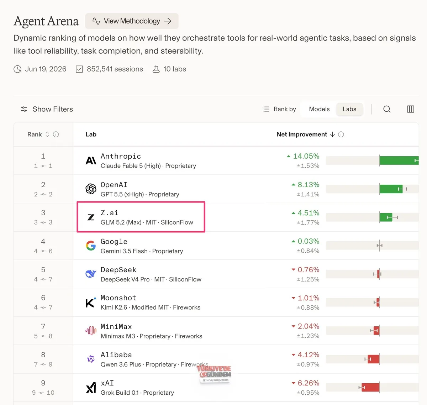Image resolution: width=427 pixels, height=405 pixels.
Task: Click the Alibaba lab name
Action: pyautogui.click(x=116, y=355)
